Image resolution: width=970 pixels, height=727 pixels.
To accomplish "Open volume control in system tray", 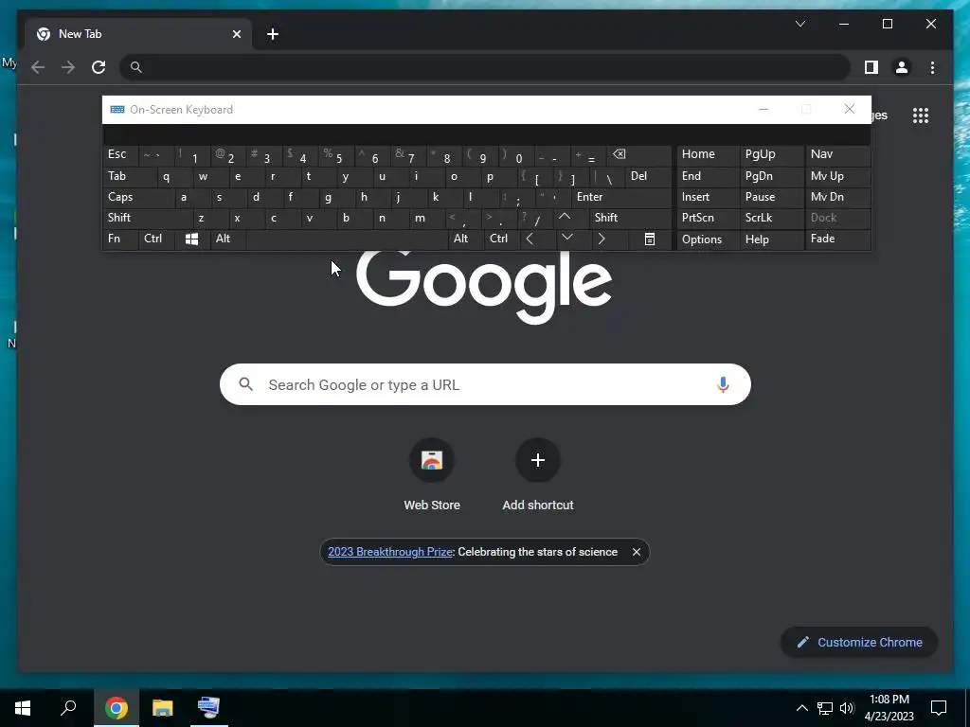I will 847,708.
